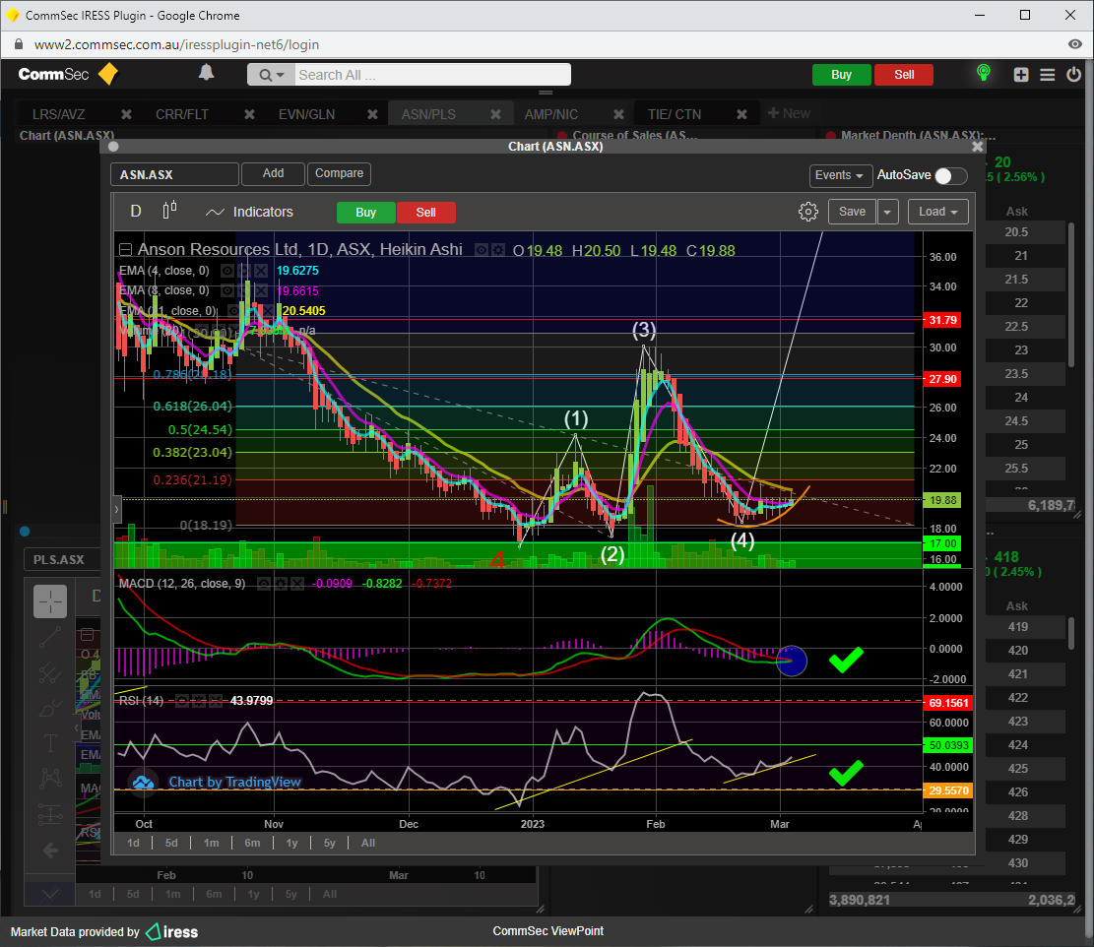Open the hamburger menu in header

(1047, 75)
